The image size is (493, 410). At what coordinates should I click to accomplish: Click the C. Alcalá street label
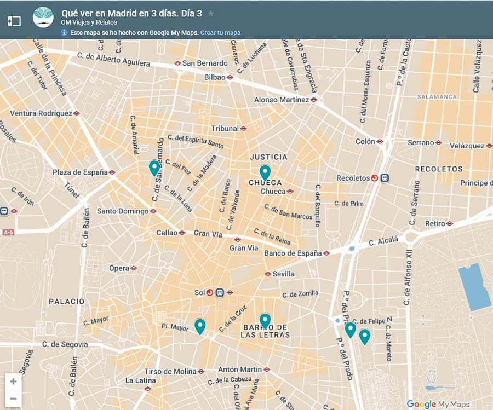tap(383, 241)
